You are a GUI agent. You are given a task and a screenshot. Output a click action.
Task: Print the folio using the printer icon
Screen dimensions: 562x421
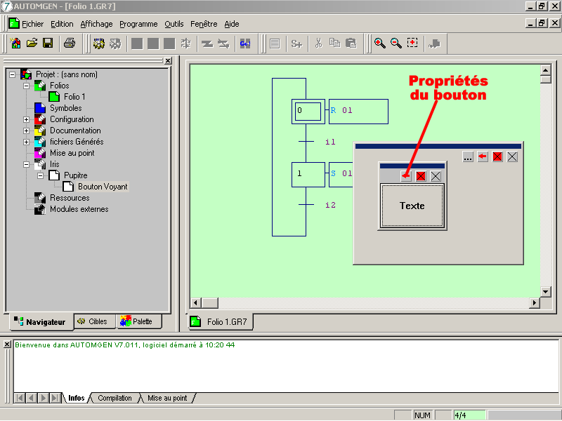click(x=70, y=44)
